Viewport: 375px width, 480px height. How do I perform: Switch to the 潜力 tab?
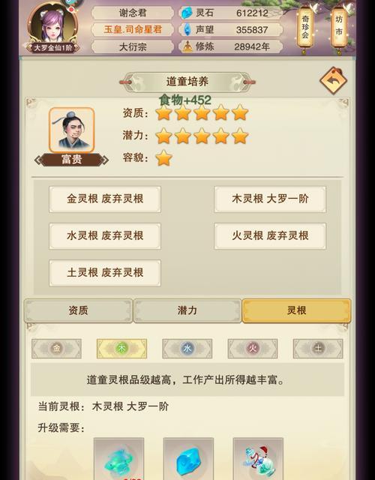click(187, 310)
